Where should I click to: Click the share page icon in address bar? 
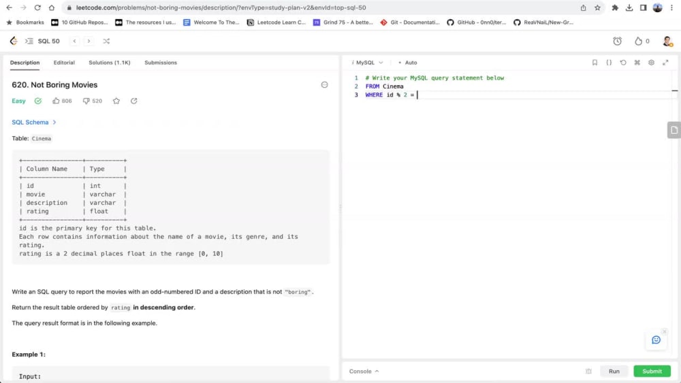tap(584, 7)
